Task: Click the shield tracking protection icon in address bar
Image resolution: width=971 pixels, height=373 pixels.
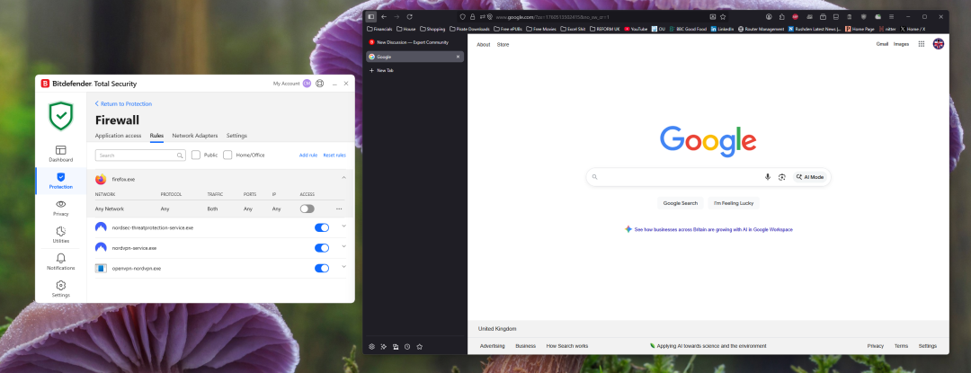Action: tap(462, 17)
